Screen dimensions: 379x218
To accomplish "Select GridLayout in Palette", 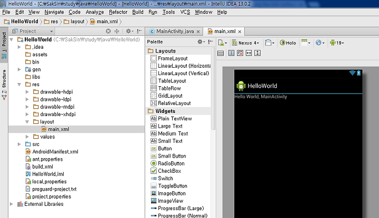I will tap(166, 96).
